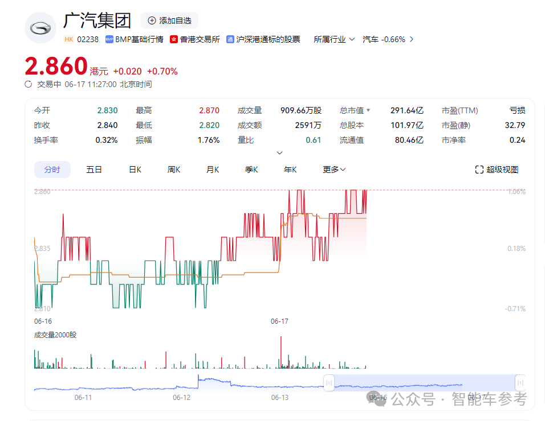Open the 更多 chart period dropdown
545x421 pixels.
pyautogui.click(x=334, y=170)
